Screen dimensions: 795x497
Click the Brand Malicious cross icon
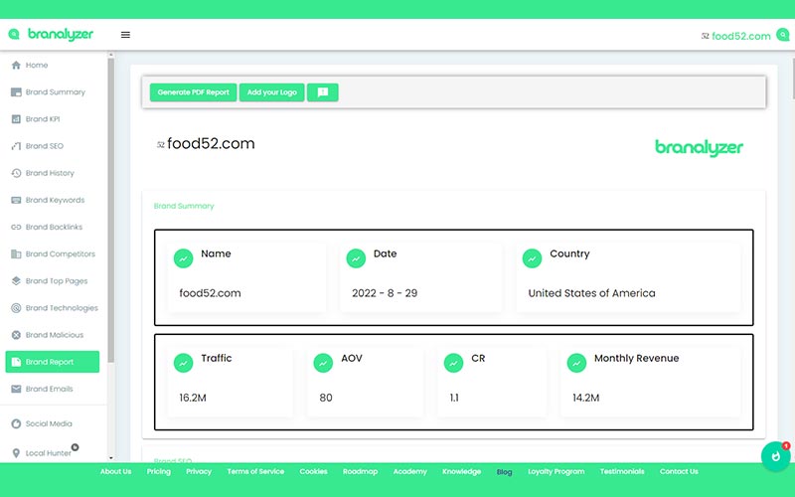tap(16, 335)
